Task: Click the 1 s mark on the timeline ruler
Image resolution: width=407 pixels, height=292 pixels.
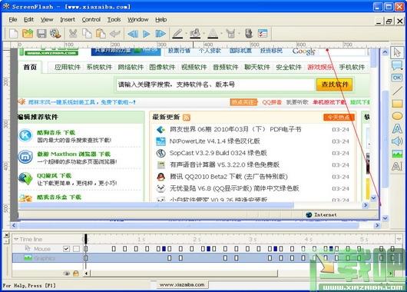Action: pyautogui.click(x=141, y=239)
